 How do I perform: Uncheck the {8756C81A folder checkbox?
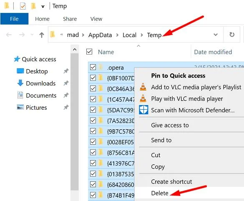(x=93, y=152)
